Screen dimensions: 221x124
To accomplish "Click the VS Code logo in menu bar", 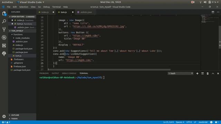I will pyautogui.click(x=3, y=7).
